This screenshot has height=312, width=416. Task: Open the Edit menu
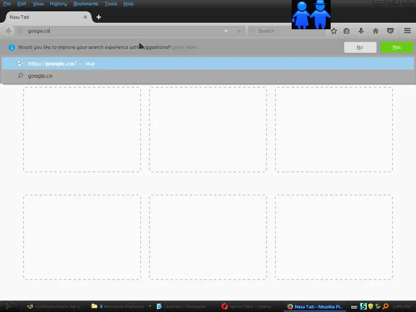click(22, 4)
